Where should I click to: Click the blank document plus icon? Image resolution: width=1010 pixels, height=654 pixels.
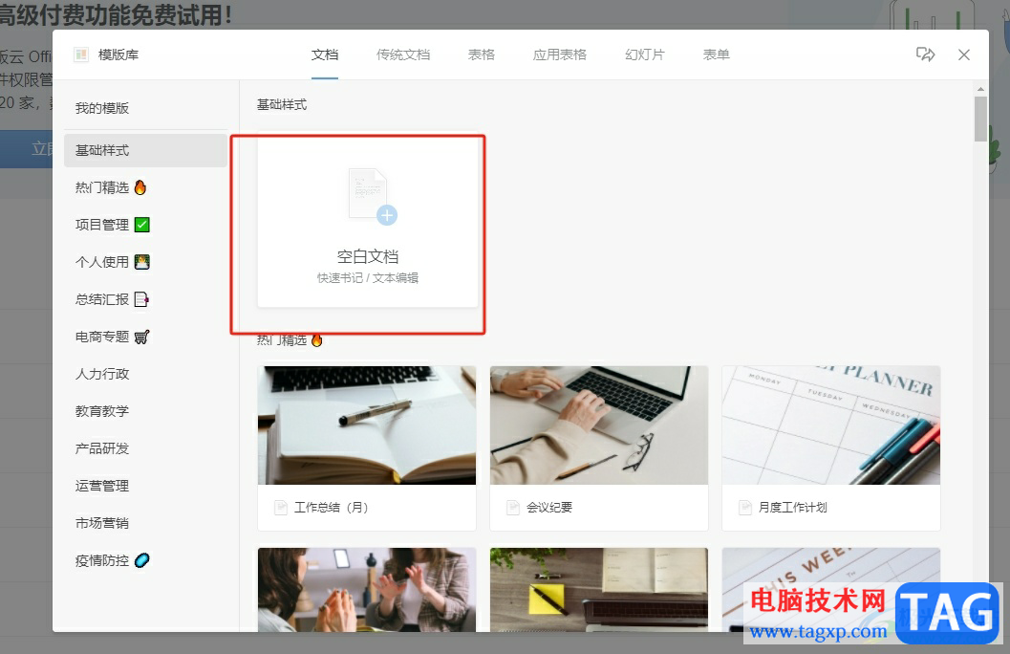click(x=387, y=215)
